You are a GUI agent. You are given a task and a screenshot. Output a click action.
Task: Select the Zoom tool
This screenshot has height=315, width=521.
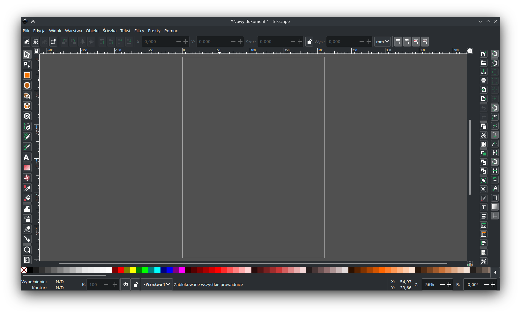point(27,250)
